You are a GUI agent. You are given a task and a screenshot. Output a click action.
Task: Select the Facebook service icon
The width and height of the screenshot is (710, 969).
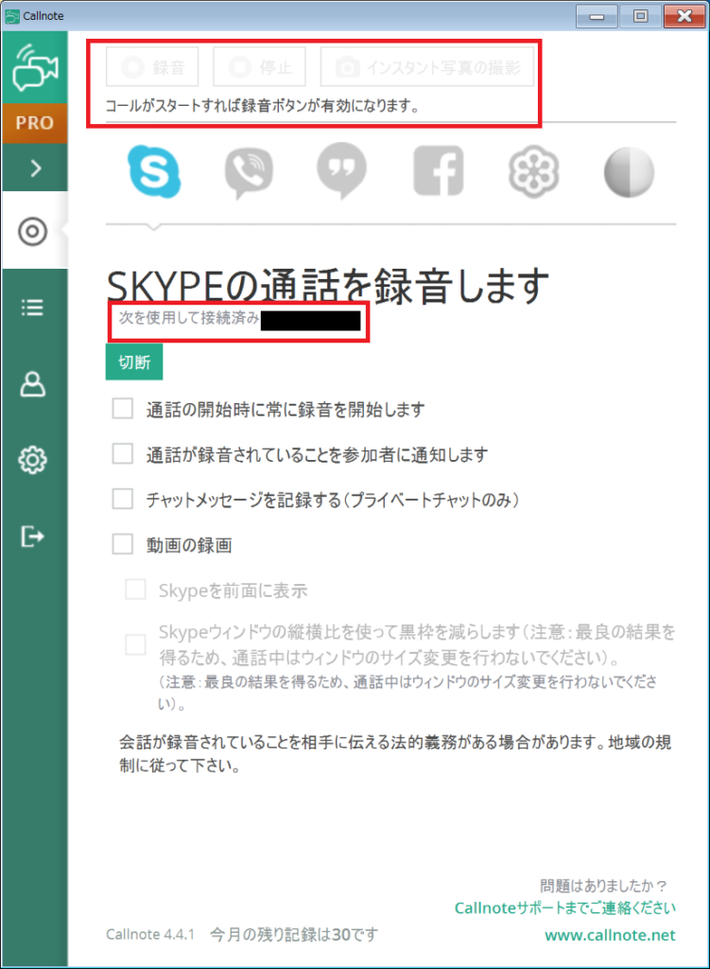pyautogui.click(x=439, y=170)
